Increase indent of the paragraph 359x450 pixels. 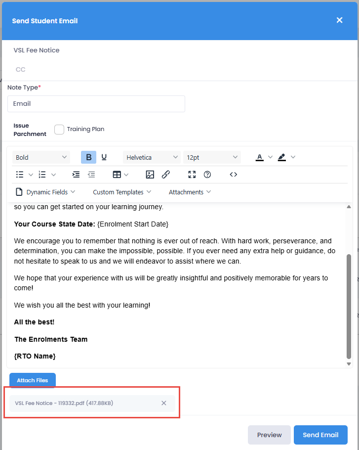point(76,175)
